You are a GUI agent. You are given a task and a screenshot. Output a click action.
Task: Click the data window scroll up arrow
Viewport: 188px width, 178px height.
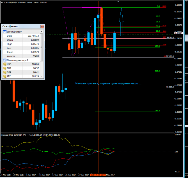pos(42,32)
